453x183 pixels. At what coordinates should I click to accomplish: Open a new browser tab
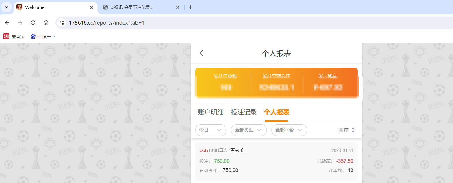(190, 7)
